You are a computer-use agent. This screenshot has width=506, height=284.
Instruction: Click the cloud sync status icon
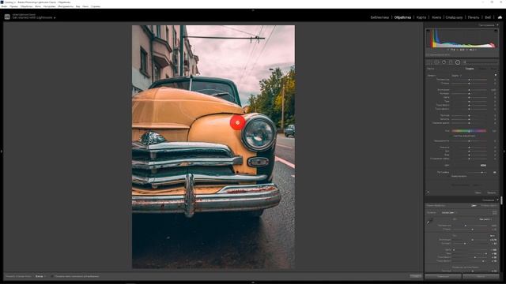500,17
